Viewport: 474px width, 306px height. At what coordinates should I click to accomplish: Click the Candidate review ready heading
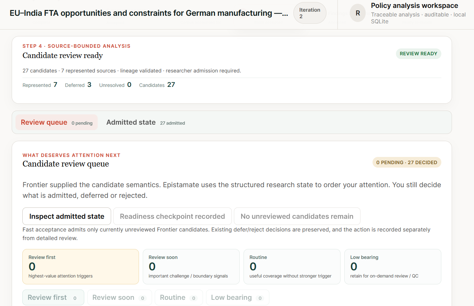[x=63, y=56]
